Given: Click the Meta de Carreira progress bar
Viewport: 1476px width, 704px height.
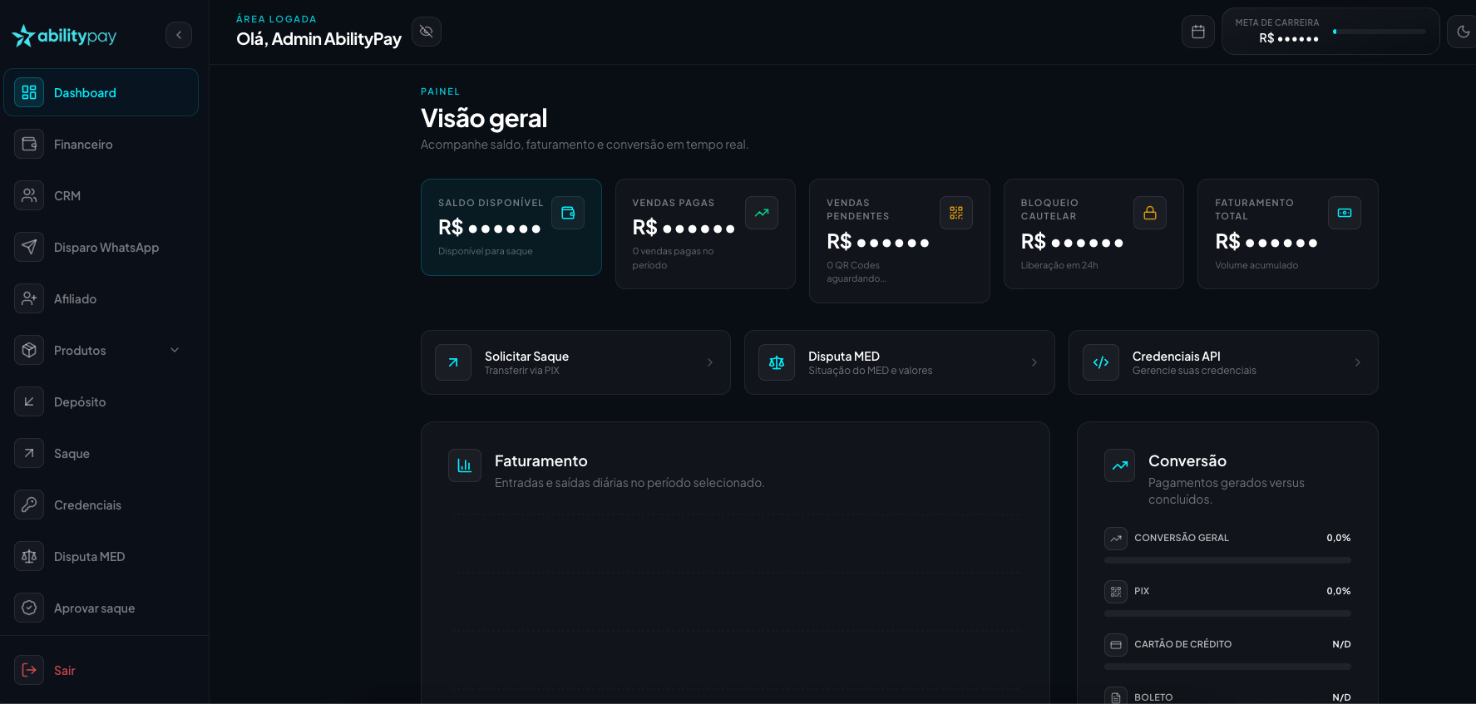Looking at the screenshot, I should point(1380,32).
